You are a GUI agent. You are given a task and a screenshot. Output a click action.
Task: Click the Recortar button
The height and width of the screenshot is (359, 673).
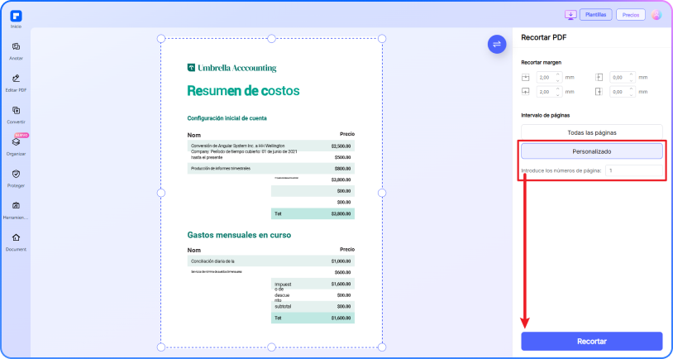coord(592,342)
